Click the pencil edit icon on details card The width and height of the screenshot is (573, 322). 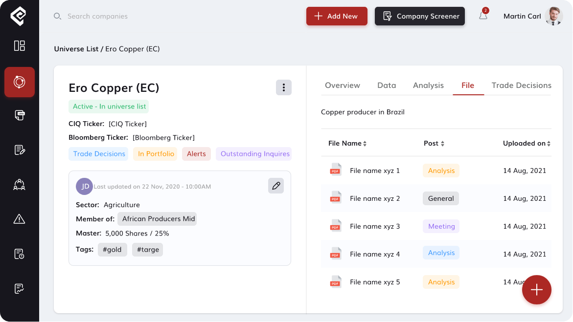[276, 186]
